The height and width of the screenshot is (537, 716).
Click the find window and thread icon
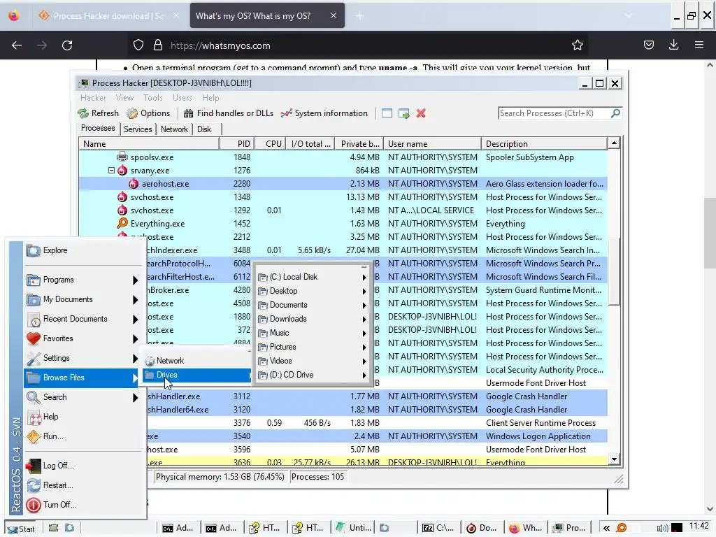pyautogui.click(x=403, y=113)
